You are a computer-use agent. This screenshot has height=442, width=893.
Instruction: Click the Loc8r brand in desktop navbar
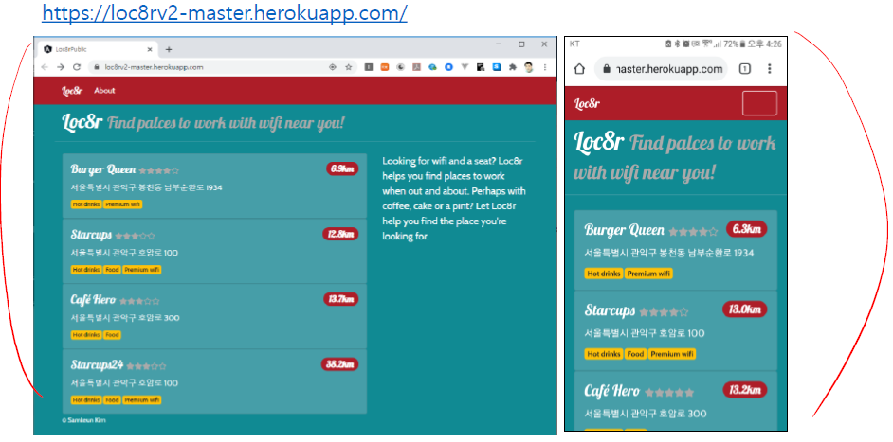coord(72,91)
